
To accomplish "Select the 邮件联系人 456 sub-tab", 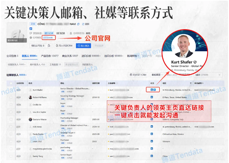I will [x=37, y=64].
